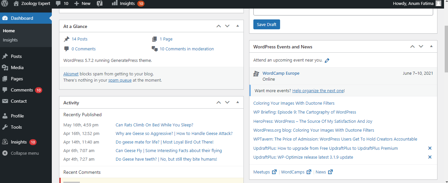The width and height of the screenshot is (448, 183).
Task: Click the Pages sidebar icon
Action: (x=5, y=79)
